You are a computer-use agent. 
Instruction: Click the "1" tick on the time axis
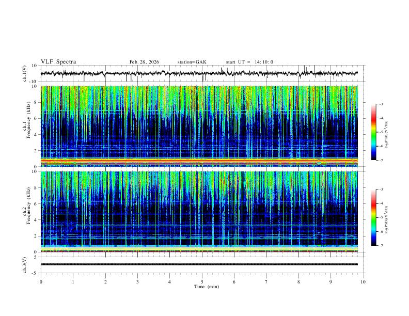pyautogui.click(x=73, y=282)
